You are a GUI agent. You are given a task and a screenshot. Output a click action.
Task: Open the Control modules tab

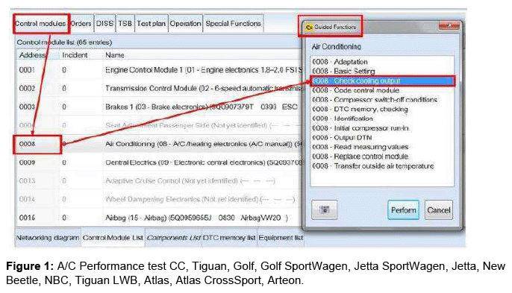coord(41,24)
